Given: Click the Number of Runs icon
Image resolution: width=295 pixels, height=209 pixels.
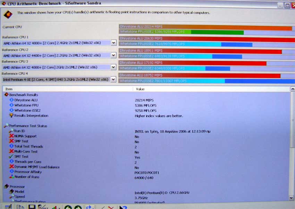Looking at the screenshot, I should click(x=12, y=176).
